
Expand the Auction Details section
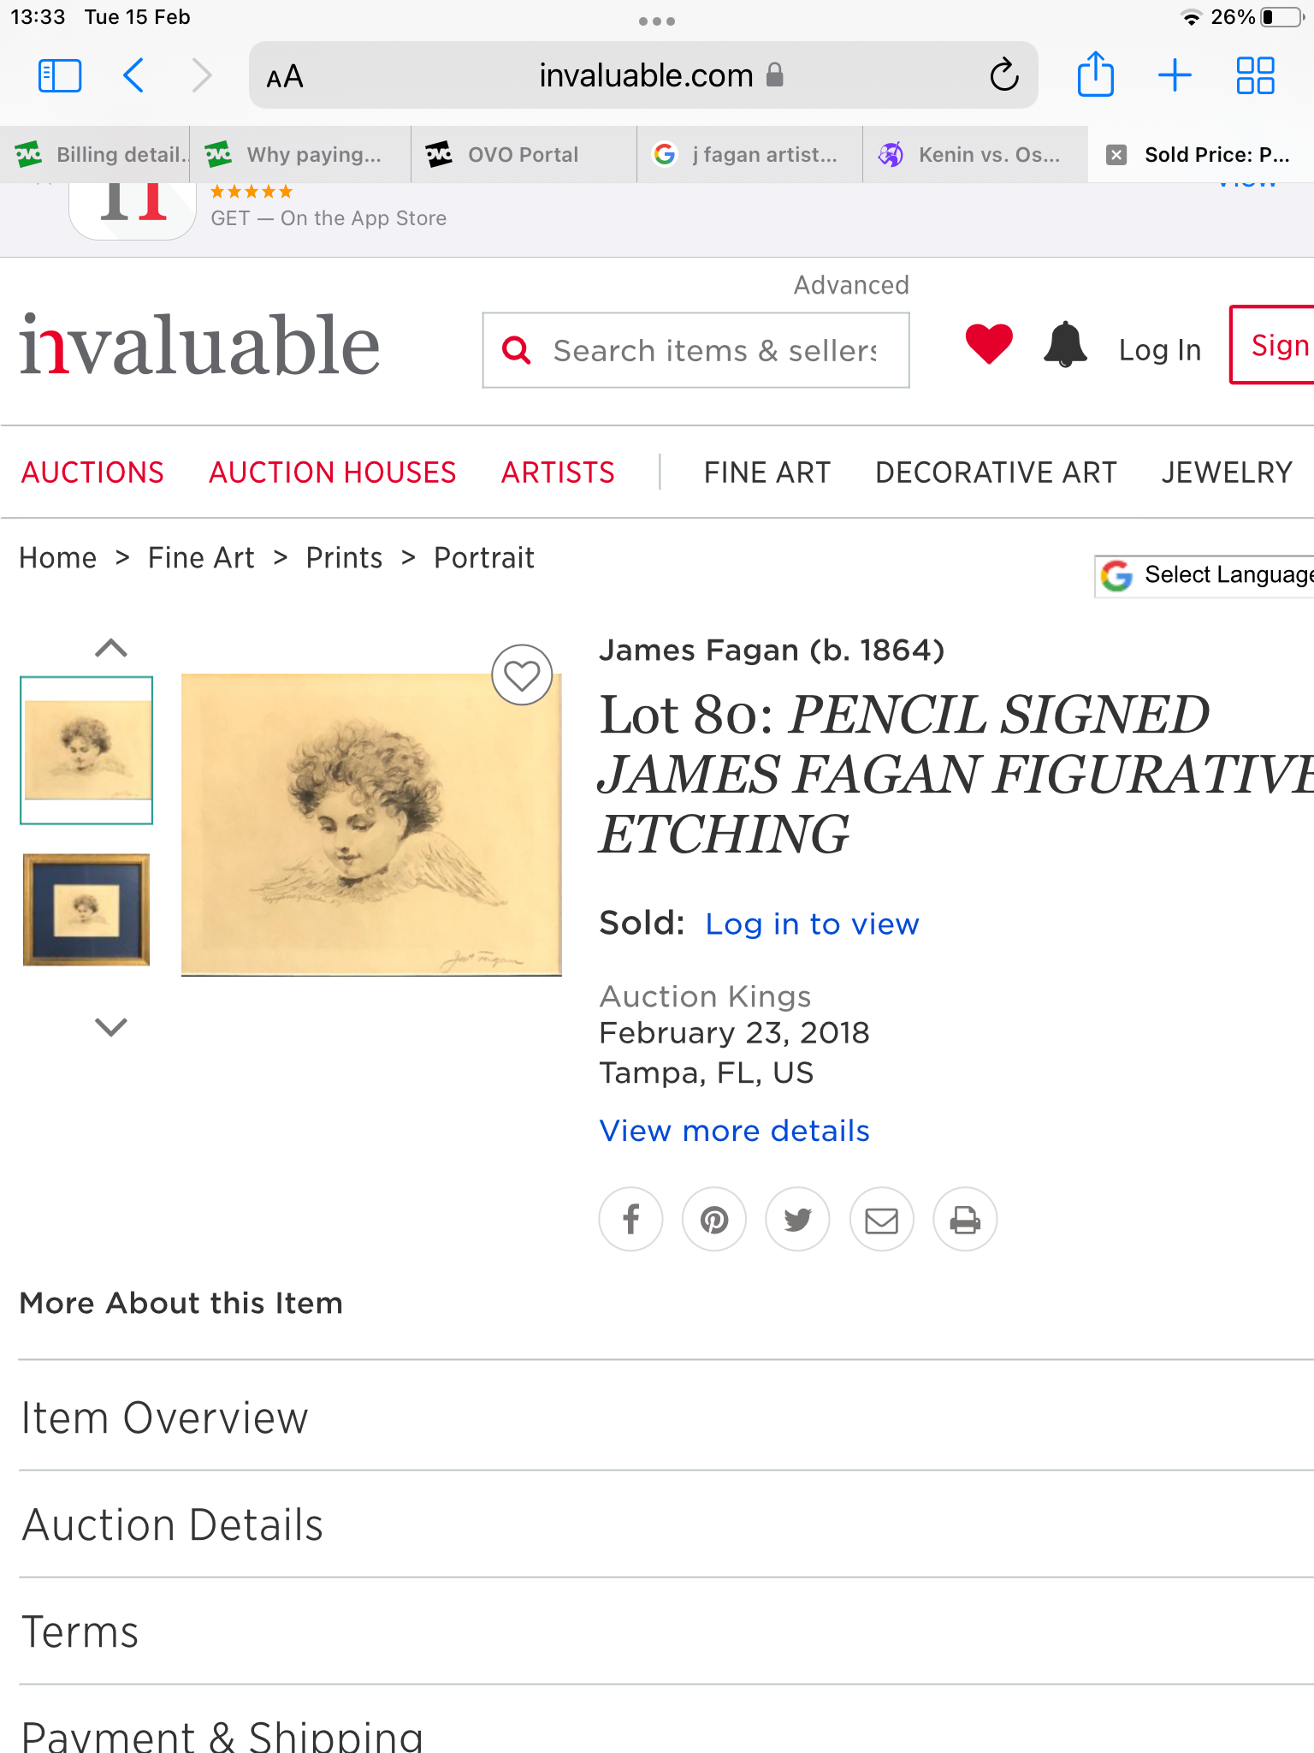coord(172,1525)
